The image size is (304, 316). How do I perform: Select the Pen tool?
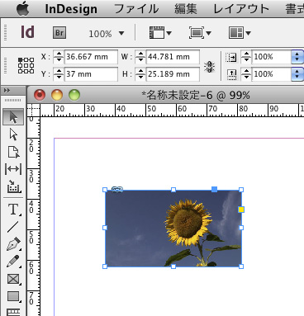(x=13, y=244)
